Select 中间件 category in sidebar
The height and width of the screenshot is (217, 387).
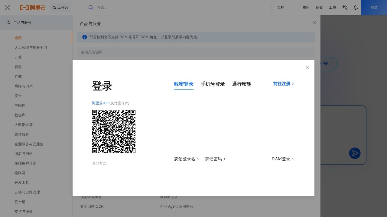20,105
